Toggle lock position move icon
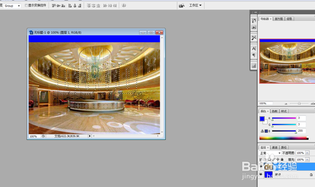 [278, 159]
